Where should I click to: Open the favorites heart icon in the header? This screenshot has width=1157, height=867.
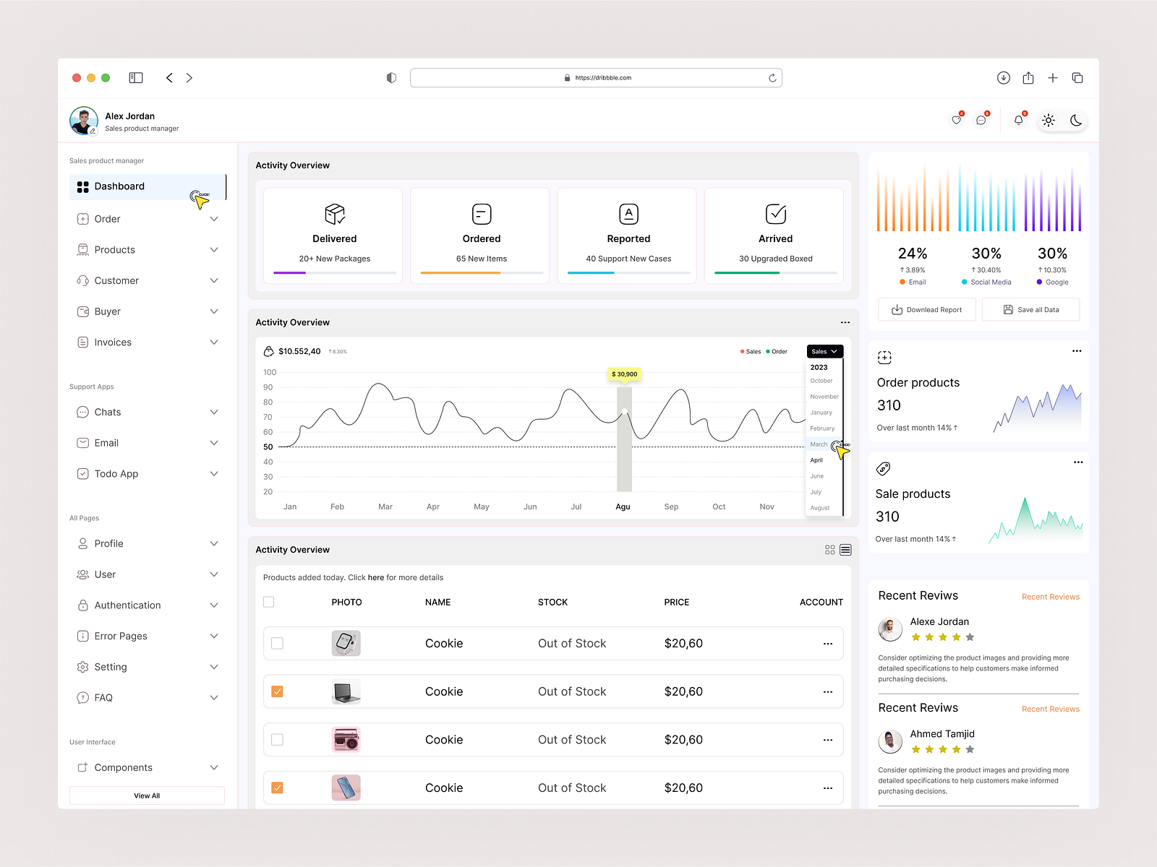pyautogui.click(x=957, y=120)
